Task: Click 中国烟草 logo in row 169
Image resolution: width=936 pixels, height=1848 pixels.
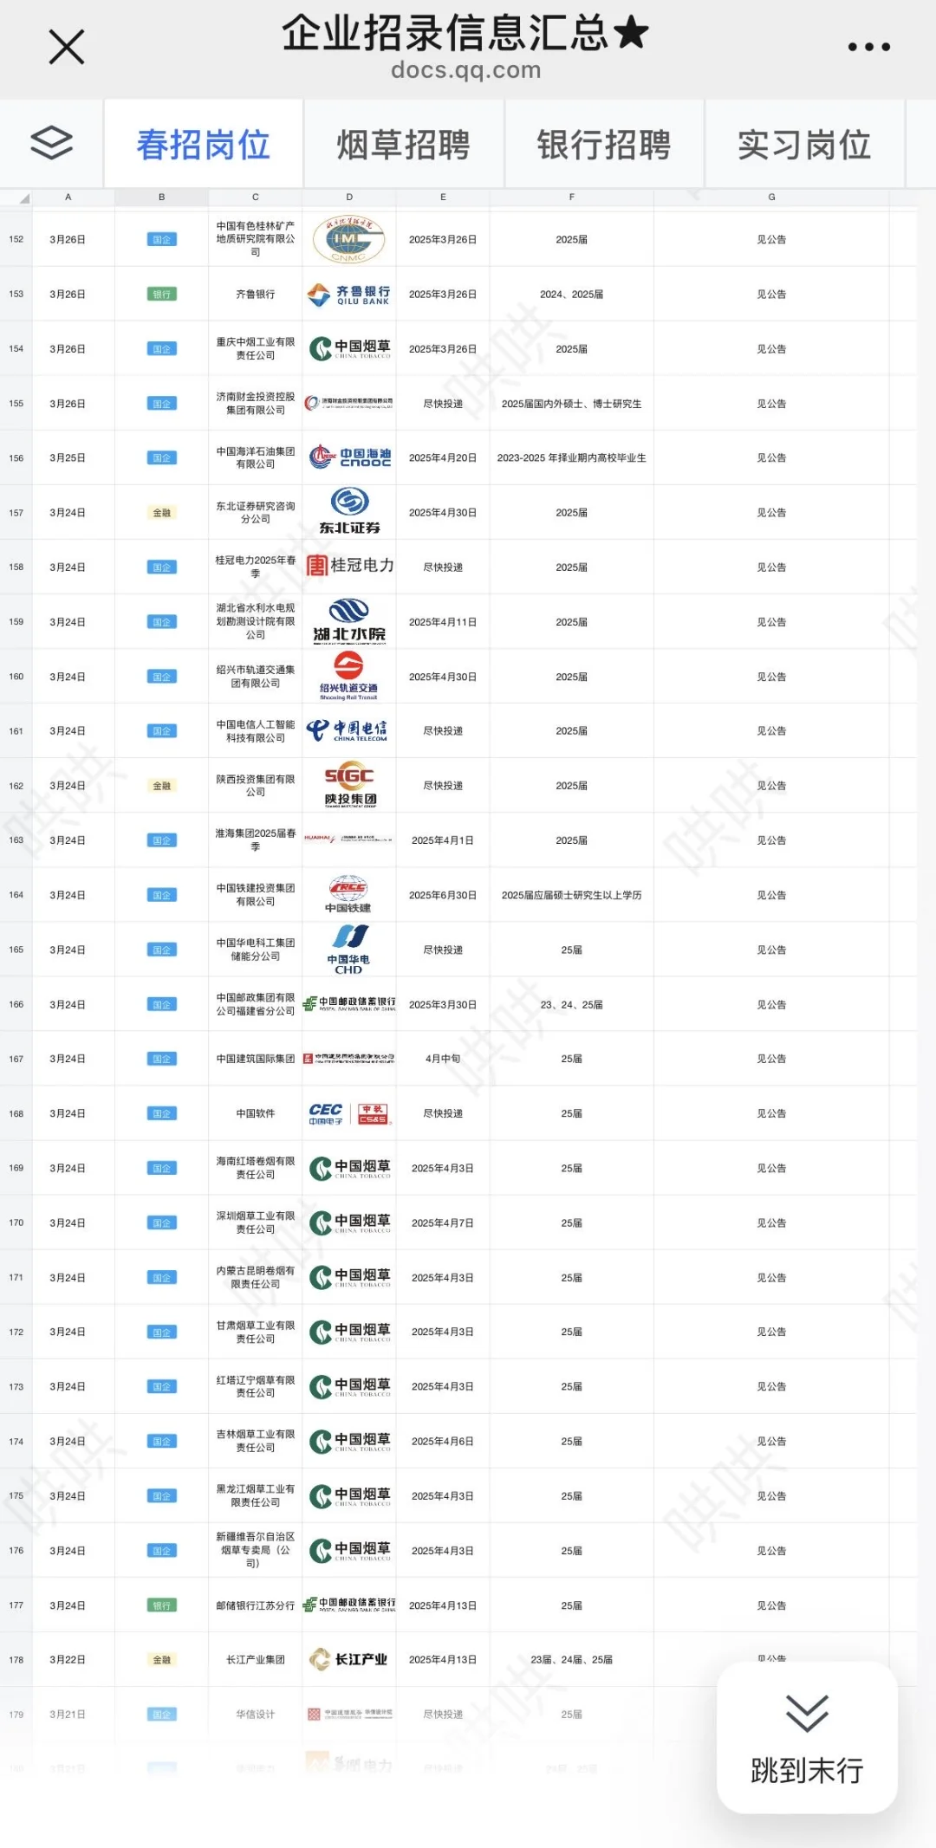Action: coord(349,1168)
